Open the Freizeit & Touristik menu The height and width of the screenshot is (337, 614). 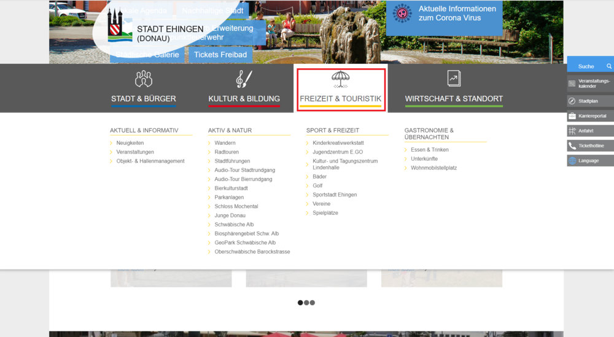pyautogui.click(x=341, y=99)
